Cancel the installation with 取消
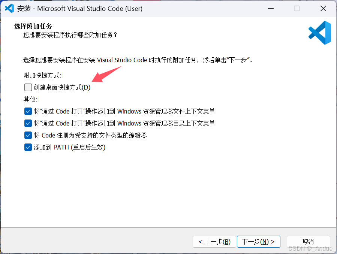 point(309,242)
